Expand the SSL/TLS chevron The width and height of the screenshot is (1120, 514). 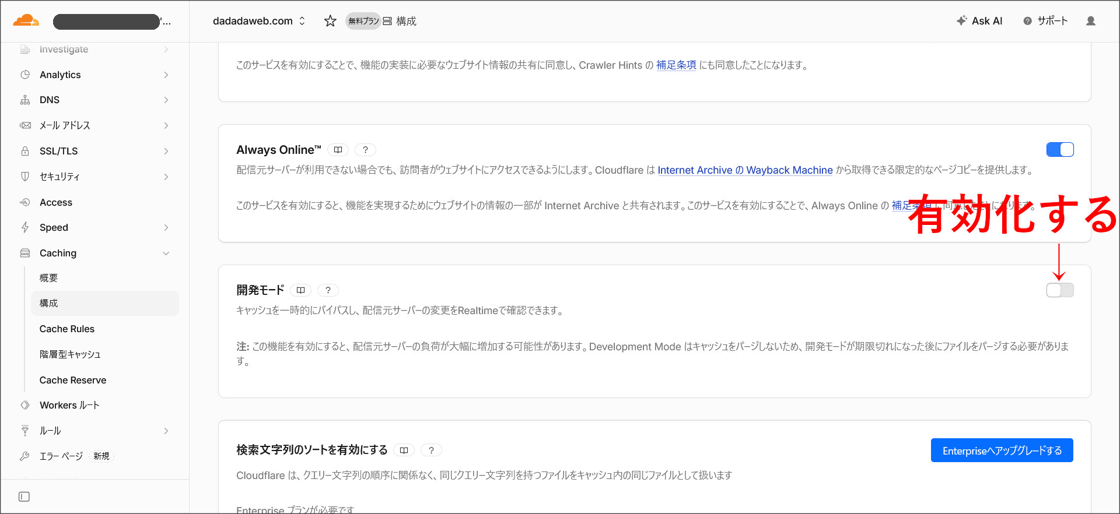point(166,151)
